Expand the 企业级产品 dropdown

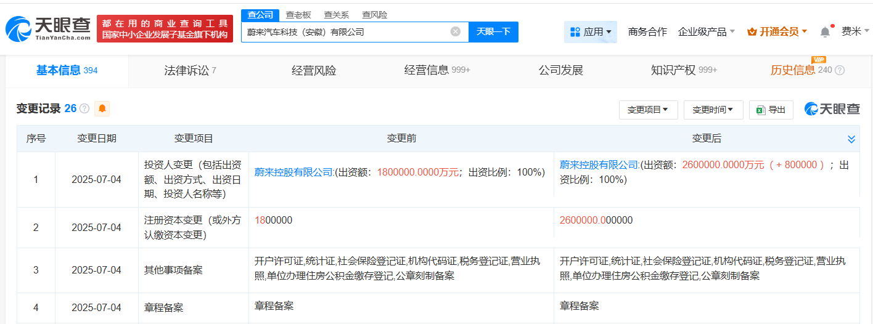[707, 31]
